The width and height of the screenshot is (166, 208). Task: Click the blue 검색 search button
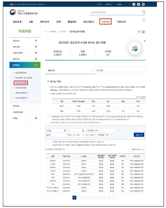[139, 135]
